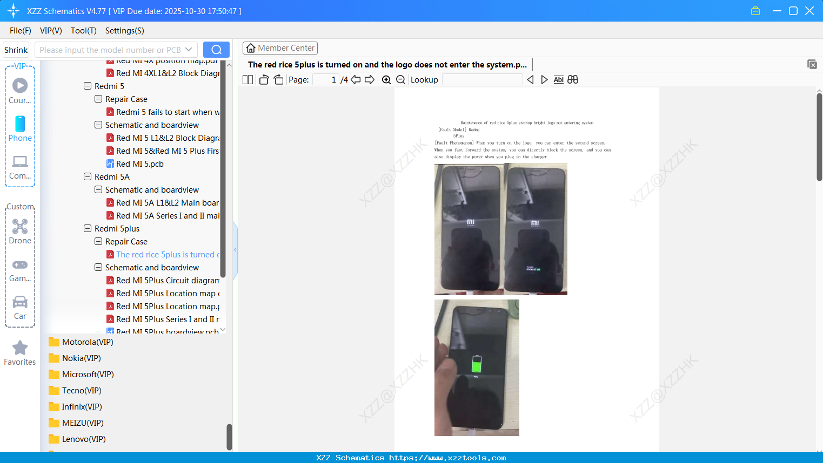
Task: Open the Tool(T) menu
Action: coord(83,31)
